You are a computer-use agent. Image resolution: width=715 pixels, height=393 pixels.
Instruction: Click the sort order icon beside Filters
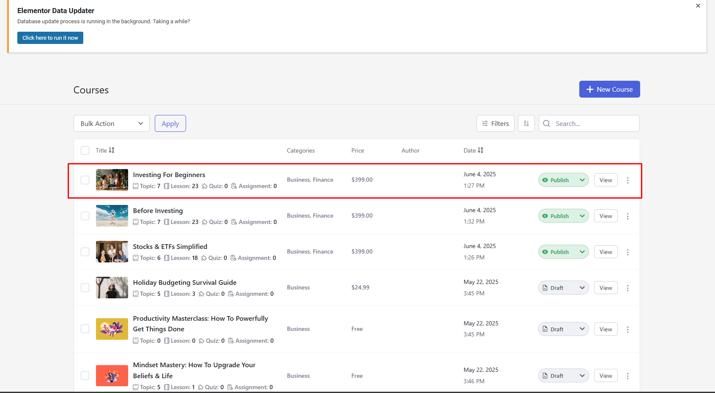526,123
